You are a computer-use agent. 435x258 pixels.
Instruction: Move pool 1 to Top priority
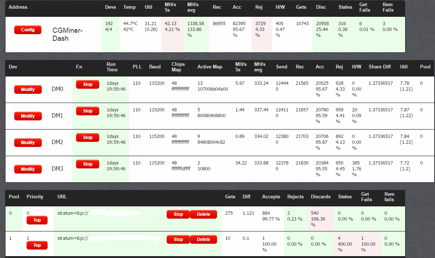pos(37,245)
